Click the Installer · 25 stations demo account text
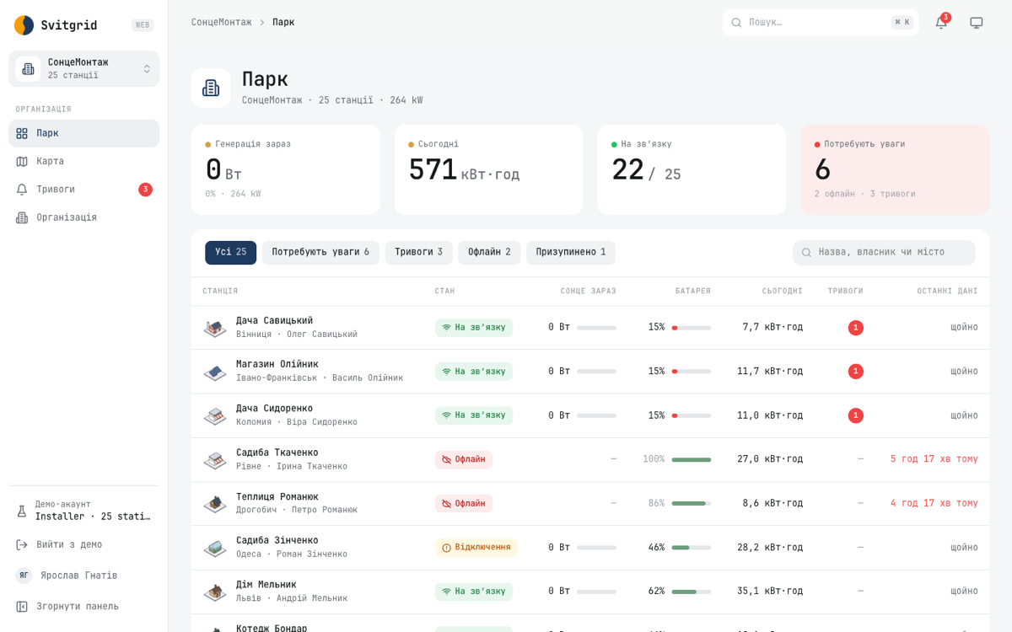 pyautogui.click(x=93, y=517)
